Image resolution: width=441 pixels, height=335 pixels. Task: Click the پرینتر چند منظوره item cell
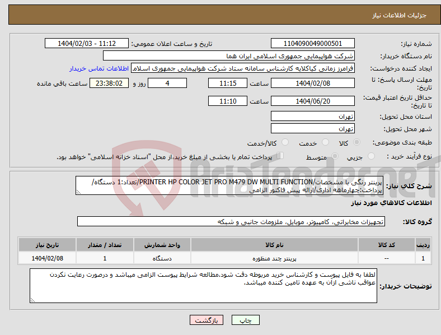[x=274, y=258]
